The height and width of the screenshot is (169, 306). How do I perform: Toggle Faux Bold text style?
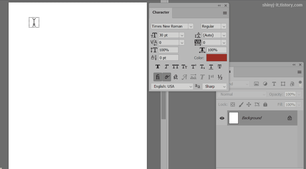tap(158, 67)
